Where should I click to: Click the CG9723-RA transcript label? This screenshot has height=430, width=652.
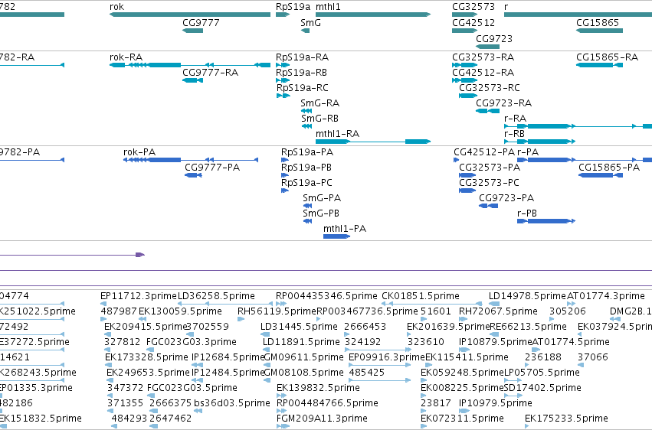click(504, 103)
